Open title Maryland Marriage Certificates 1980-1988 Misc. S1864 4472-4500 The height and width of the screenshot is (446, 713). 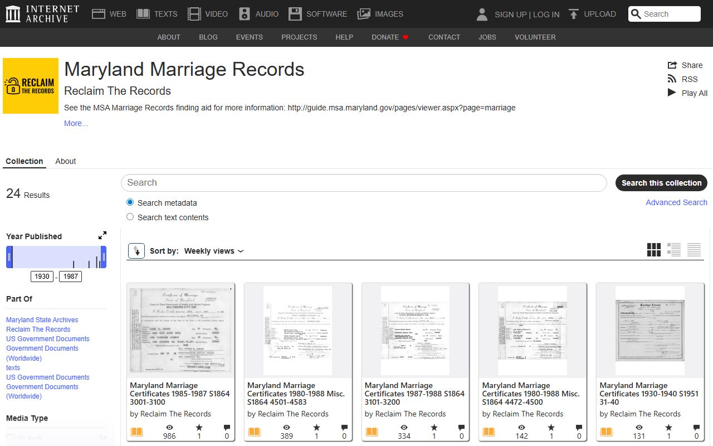[x=531, y=394]
